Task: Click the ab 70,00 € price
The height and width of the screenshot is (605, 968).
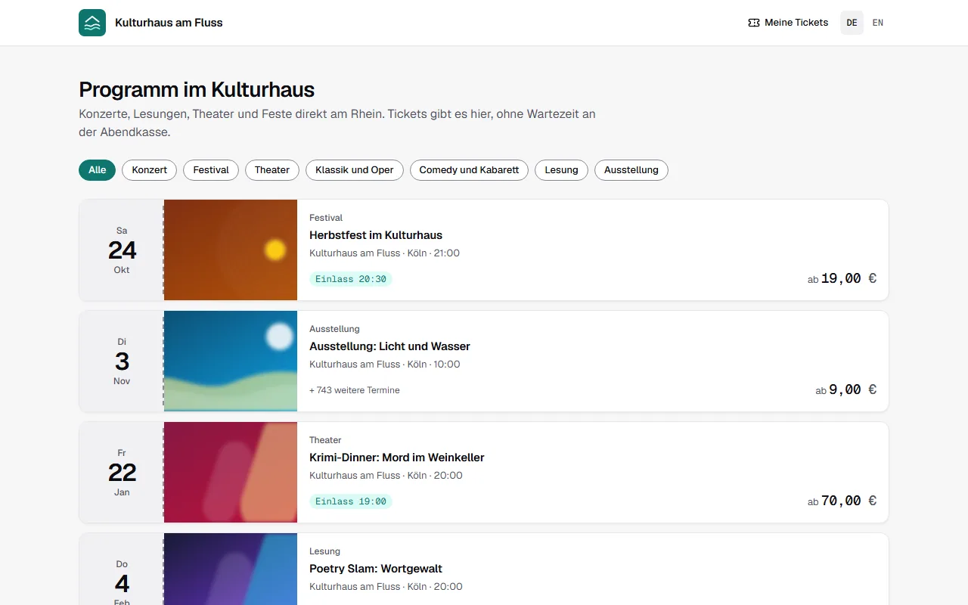Action: [x=842, y=501]
